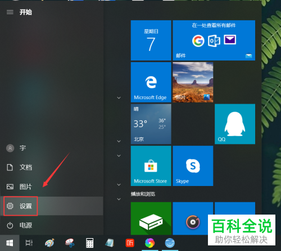
Task: Open the 照片 photos tile
Action: (193, 82)
